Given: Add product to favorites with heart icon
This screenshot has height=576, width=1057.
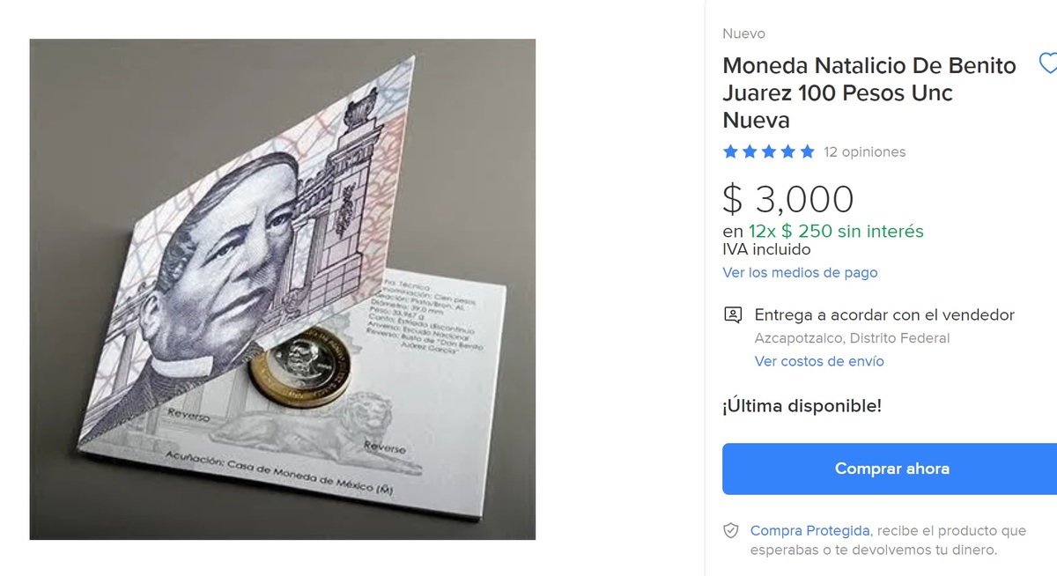Looking at the screenshot, I should click(x=1048, y=64).
